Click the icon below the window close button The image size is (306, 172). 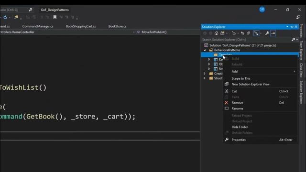(298, 17)
